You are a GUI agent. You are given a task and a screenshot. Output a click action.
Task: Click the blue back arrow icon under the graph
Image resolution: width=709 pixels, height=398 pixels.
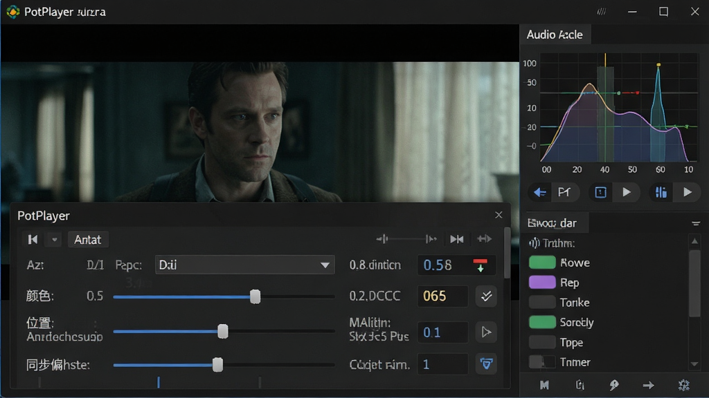[539, 193]
